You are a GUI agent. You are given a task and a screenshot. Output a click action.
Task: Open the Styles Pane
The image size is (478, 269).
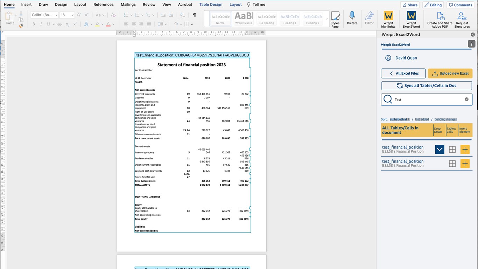[335, 19]
